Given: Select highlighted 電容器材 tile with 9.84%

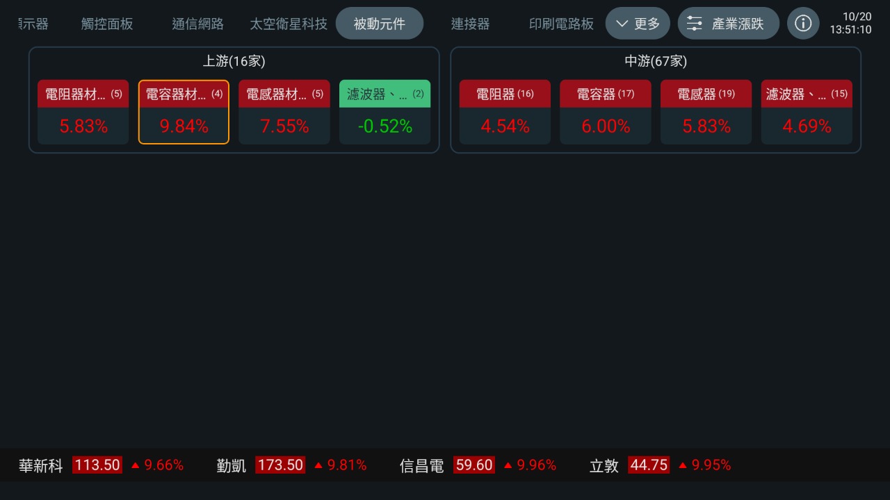Looking at the screenshot, I should click(x=184, y=112).
